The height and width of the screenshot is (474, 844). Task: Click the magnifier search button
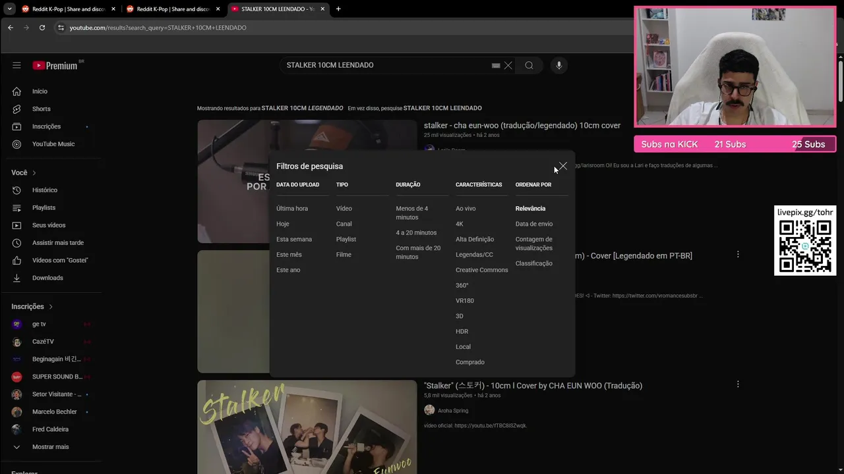(x=529, y=65)
